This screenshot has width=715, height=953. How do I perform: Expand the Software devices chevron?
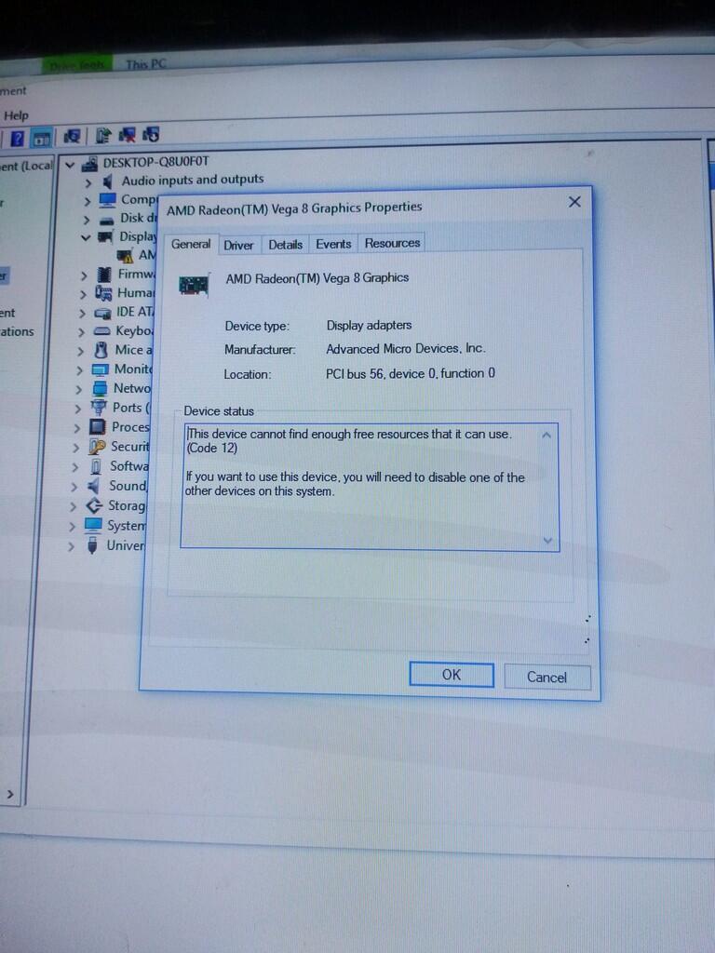tap(75, 467)
